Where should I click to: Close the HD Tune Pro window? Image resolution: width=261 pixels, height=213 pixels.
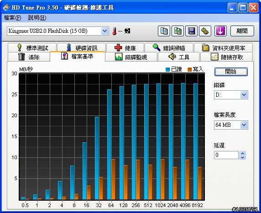(253, 8)
